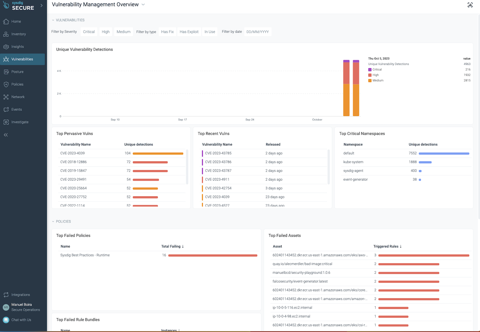The height and width of the screenshot is (332, 480).
Task: Open the Inventory section
Action: tap(22, 34)
